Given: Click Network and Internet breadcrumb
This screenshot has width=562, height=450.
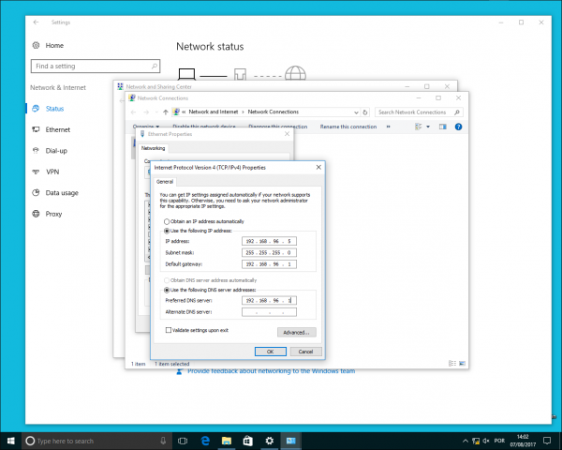Looking at the screenshot, I should [214, 112].
